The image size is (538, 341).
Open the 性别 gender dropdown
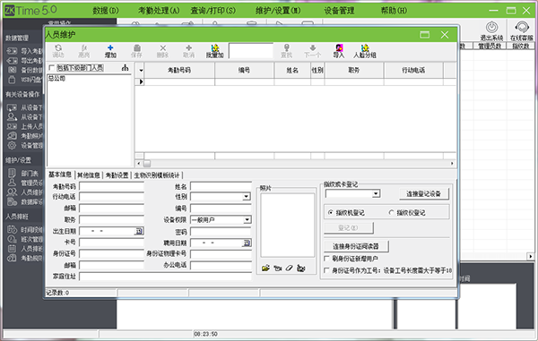click(x=247, y=197)
